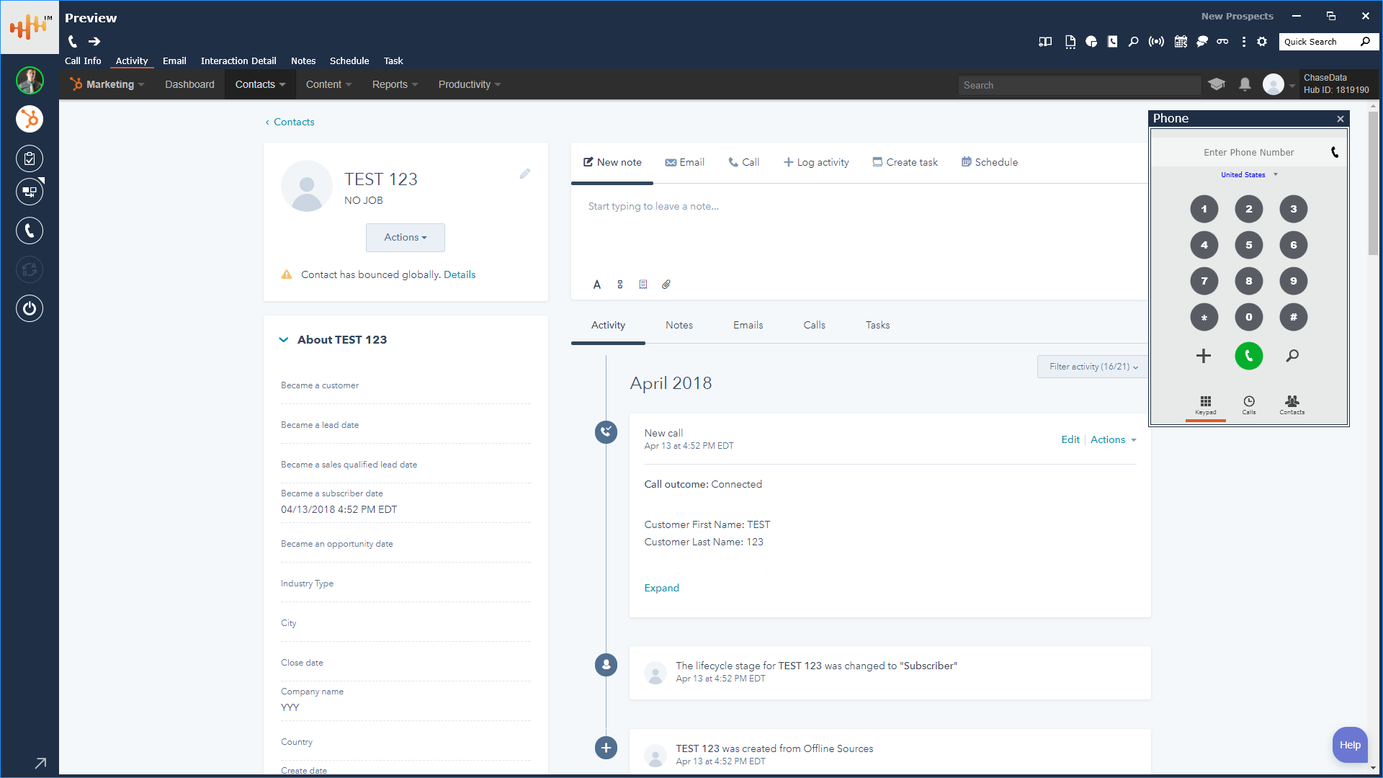Viewport: 1383px width, 778px height.
Task: Click the attachment paperclip icon in note editor
Action: pos(666,285)
